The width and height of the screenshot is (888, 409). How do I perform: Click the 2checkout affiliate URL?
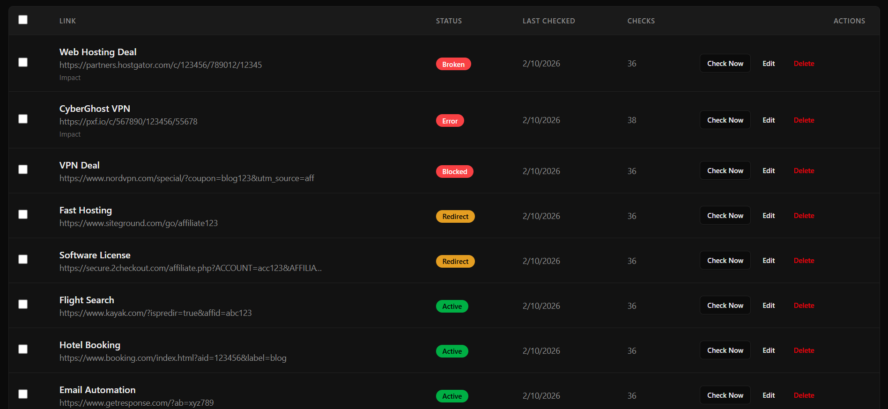[x=191, y=268]
